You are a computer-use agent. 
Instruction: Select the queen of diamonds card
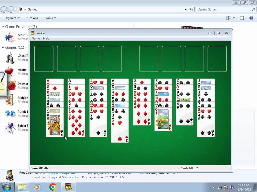(163, 119)
